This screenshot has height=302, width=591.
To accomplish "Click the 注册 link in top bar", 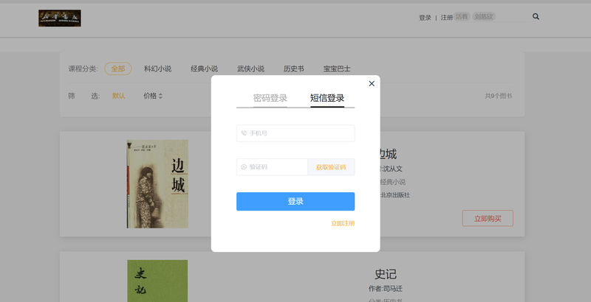I will 446,18.
